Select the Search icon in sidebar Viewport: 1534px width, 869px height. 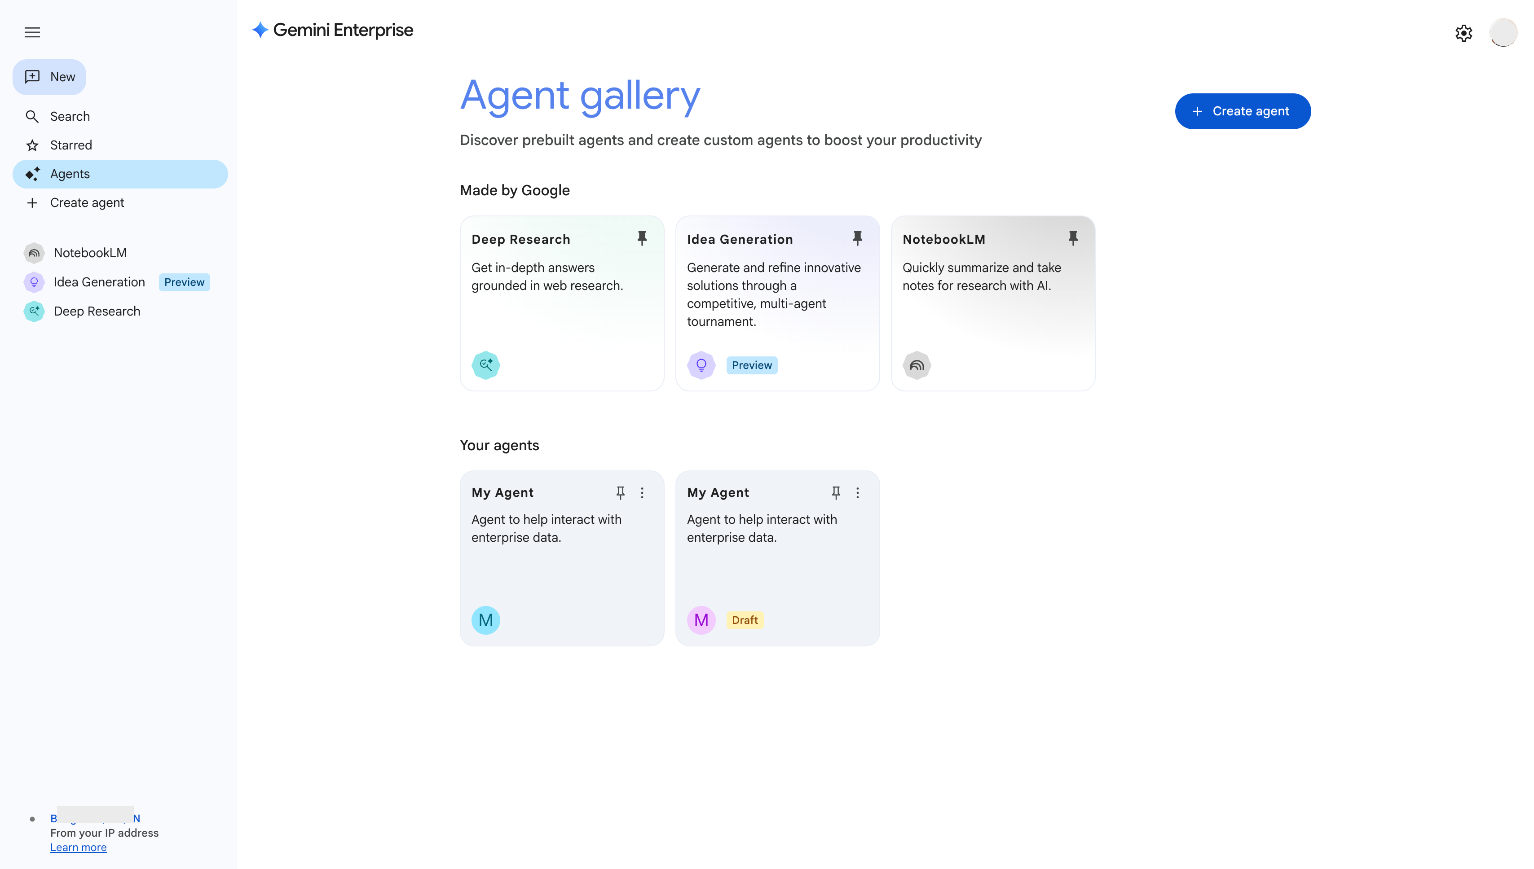coord(32,116)
